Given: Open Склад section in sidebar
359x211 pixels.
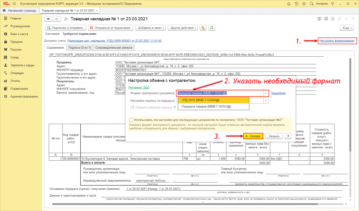Looking at the screenshot, I should [14, 57].
